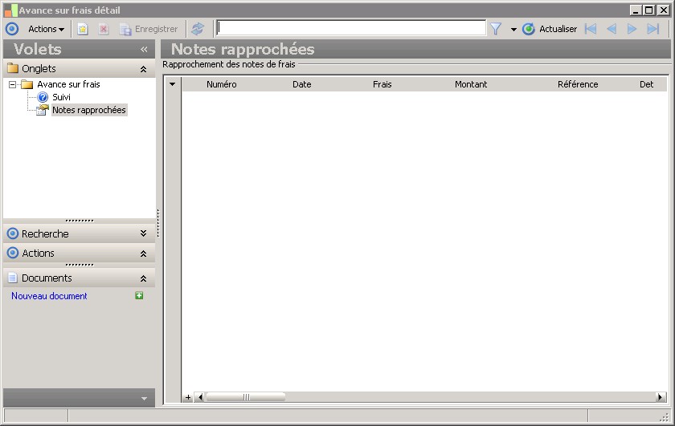
Task: Click the Actions panel header in Volets
Action: (80, 254)
